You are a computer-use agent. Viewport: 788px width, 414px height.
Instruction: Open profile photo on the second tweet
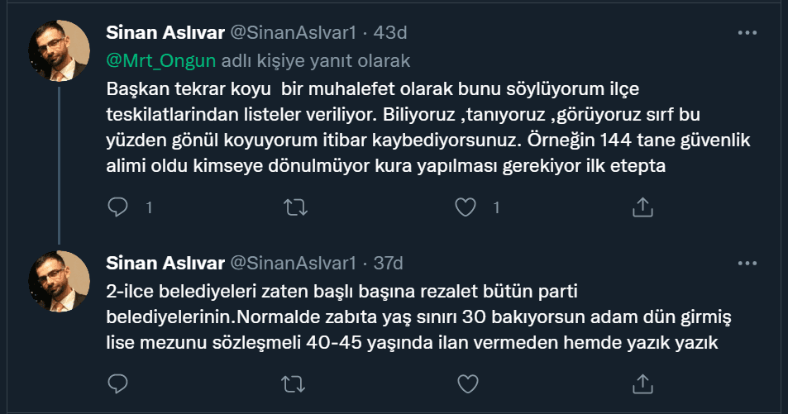pyautogui.click(x=60, y=281)
